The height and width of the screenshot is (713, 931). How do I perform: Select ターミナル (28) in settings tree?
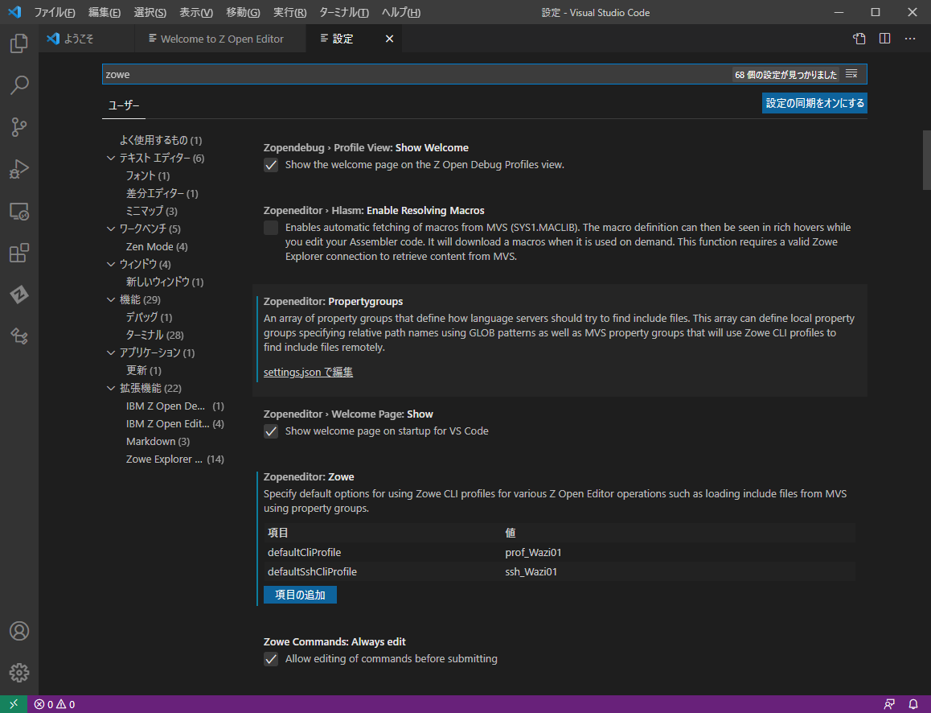[154, 335]
